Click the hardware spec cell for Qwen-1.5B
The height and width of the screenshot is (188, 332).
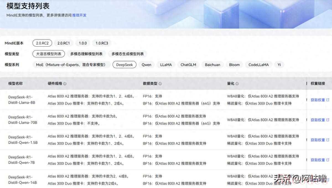91,140
